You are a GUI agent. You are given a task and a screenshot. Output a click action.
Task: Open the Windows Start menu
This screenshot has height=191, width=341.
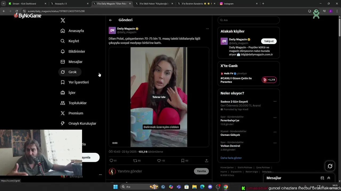click(x=115, y=187)
